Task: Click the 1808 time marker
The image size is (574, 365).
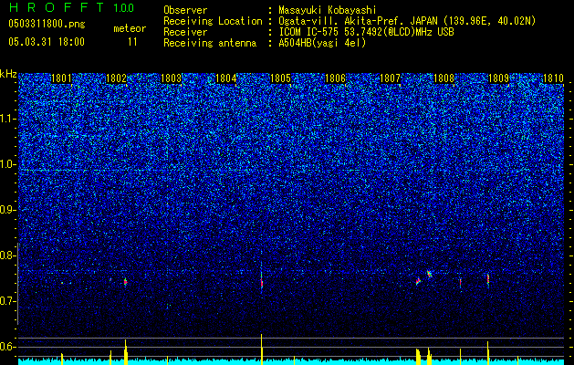Action: pos(444,78)
